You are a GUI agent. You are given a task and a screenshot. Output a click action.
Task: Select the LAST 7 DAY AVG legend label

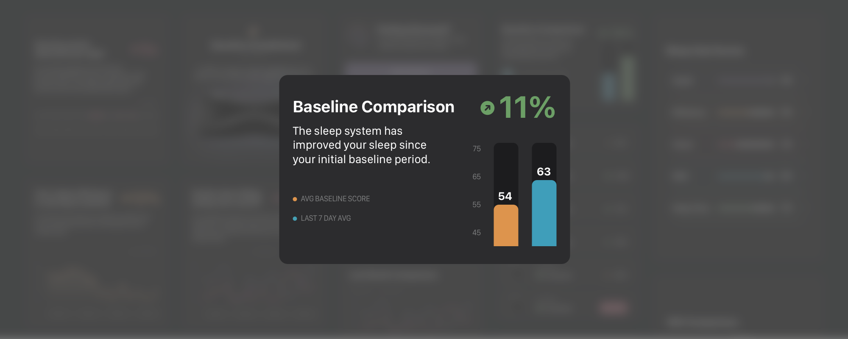(x=326, y=218)
